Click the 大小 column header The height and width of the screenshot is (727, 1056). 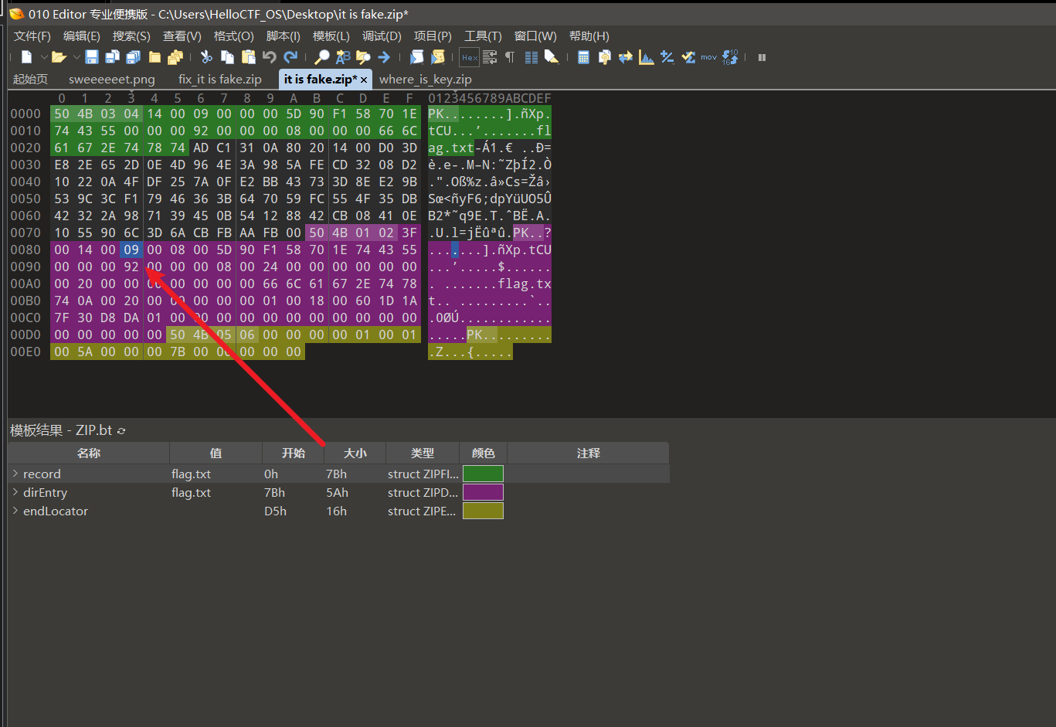[x=355, y=453]
